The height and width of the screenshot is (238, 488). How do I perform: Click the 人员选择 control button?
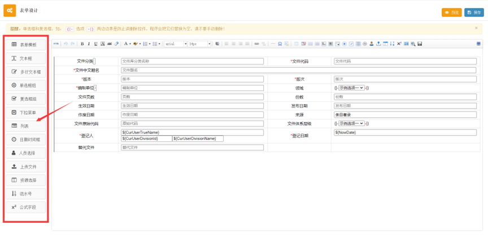click(x=25, y=153)
